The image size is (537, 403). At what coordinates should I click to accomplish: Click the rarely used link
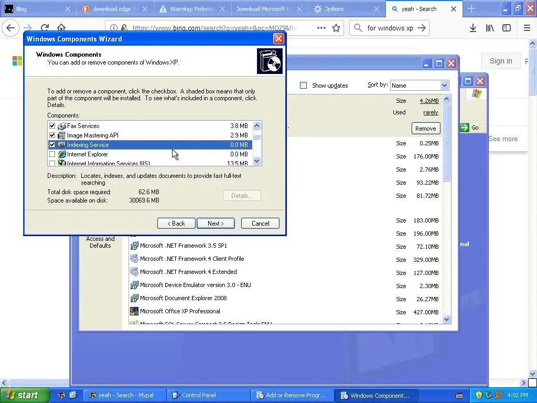coord(431,112)
